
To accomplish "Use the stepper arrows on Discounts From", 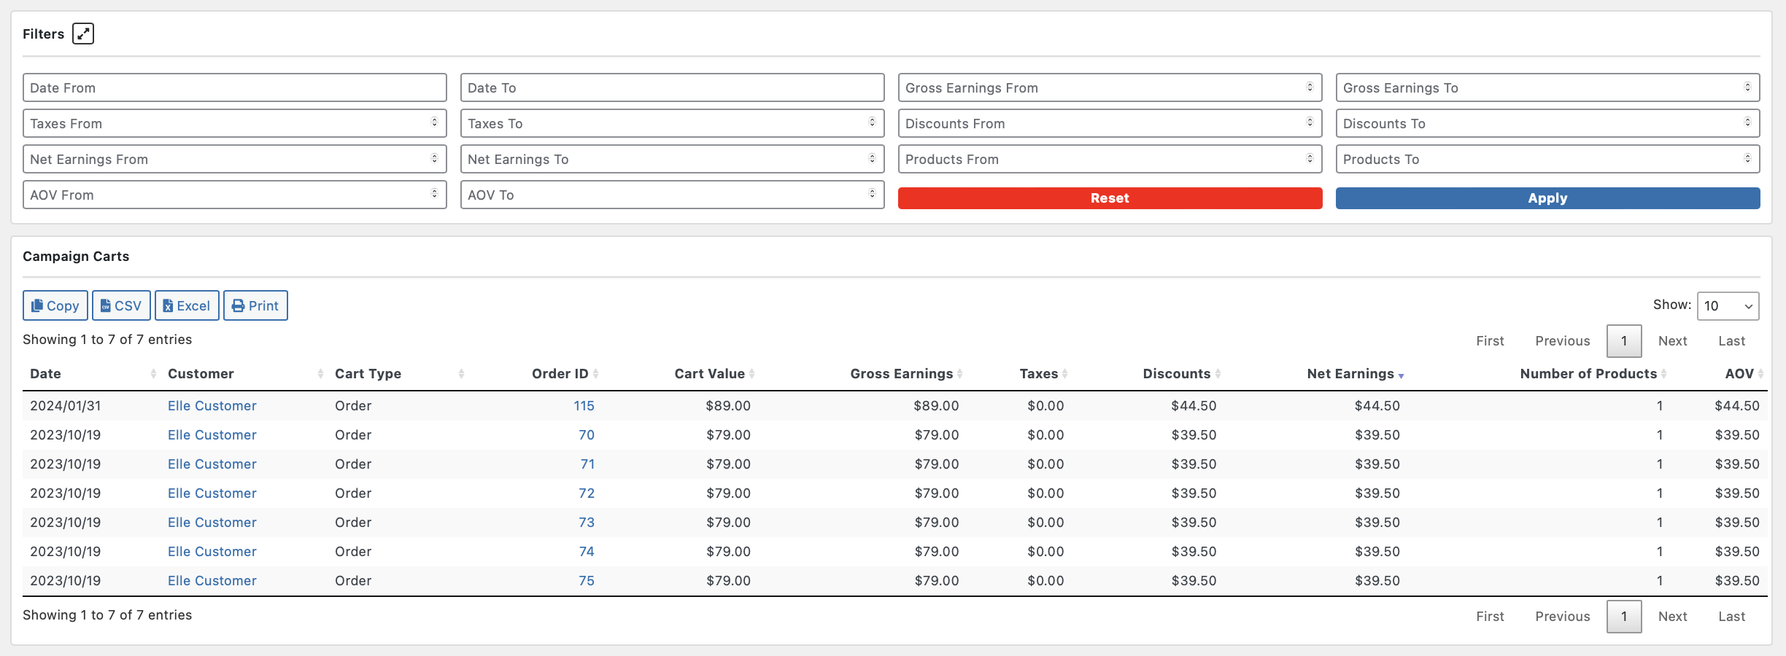I will [x=1310, y=122].
